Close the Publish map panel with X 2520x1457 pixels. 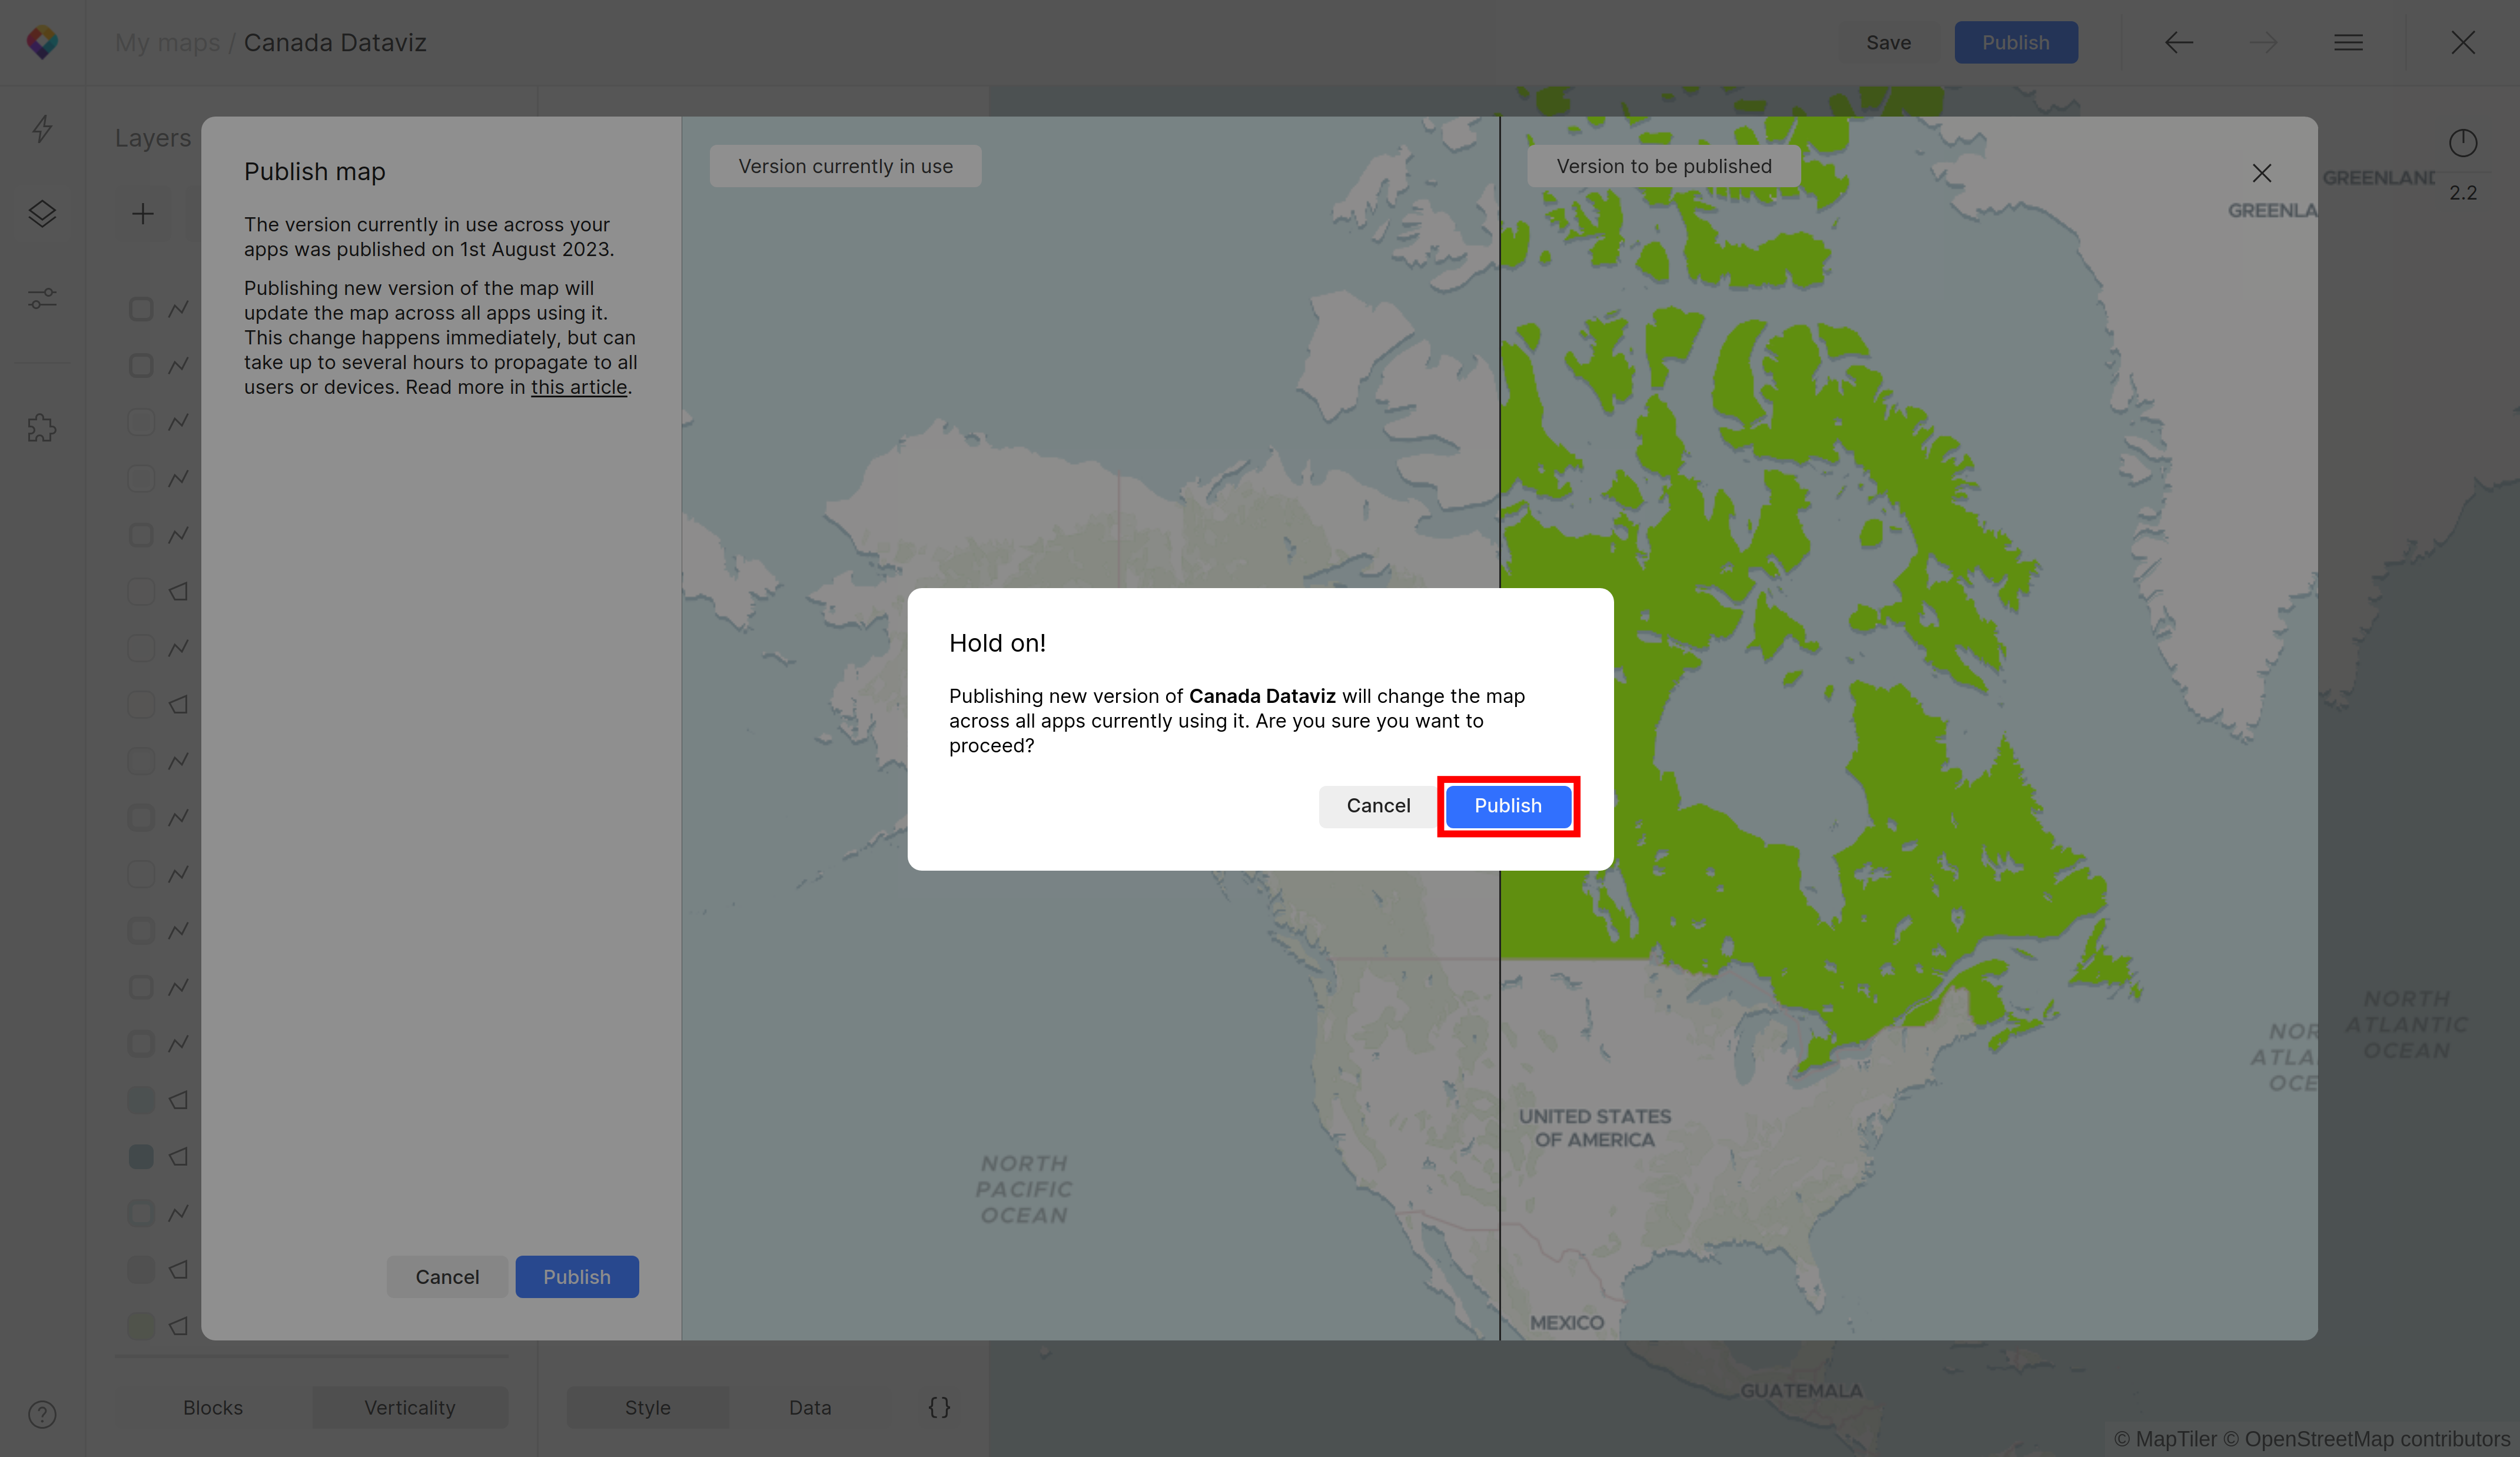pos(2261,173)
